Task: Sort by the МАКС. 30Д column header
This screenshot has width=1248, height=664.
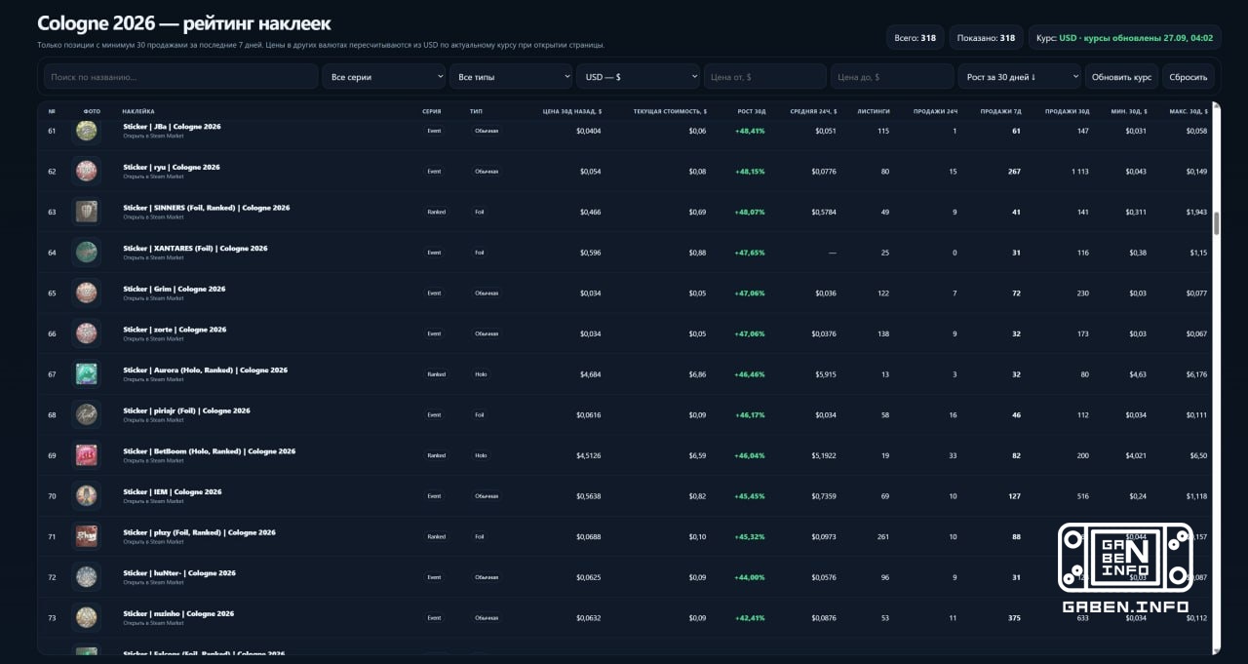Action: click(x=1188, y=111)
